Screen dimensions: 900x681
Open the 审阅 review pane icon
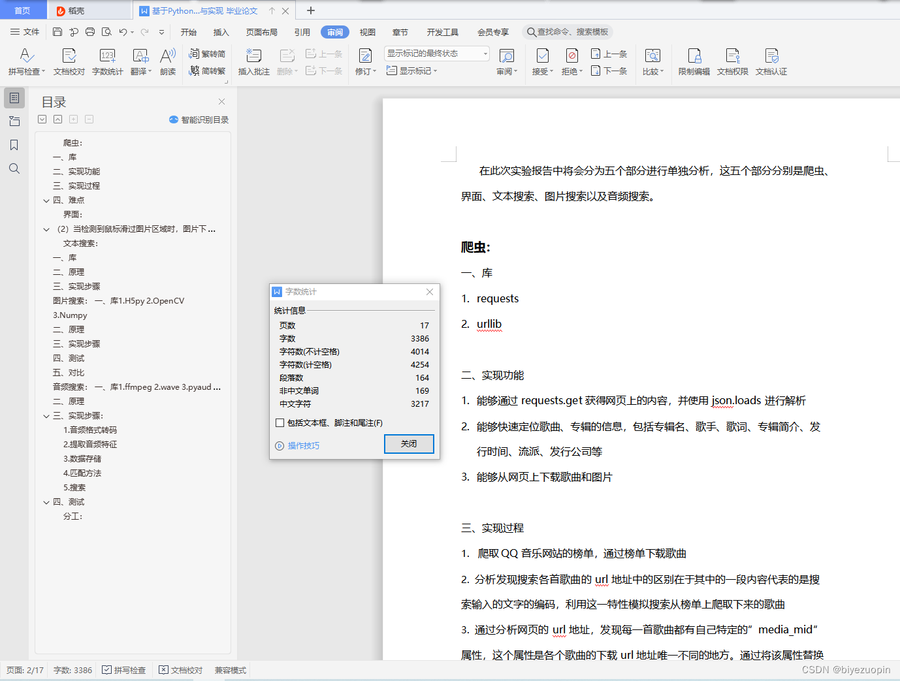click(506, 56)
